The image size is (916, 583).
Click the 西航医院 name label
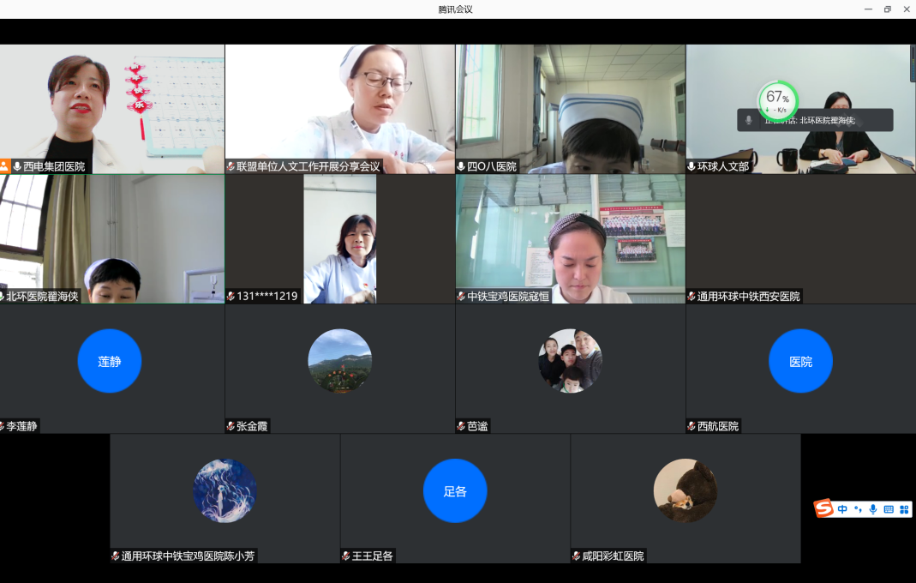(718, 426)
